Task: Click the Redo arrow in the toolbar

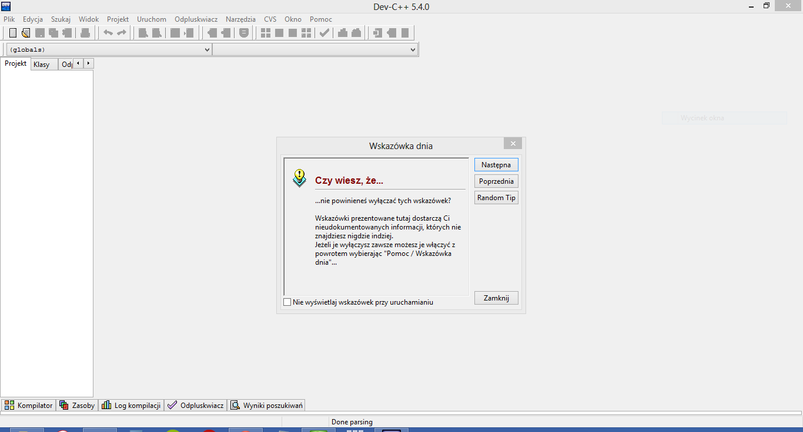Action: [x=122, y=33]
